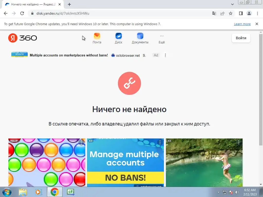
Task: Open options menu on 'Manage multiple accounts' ad
Action: click(x=160, y=142)
